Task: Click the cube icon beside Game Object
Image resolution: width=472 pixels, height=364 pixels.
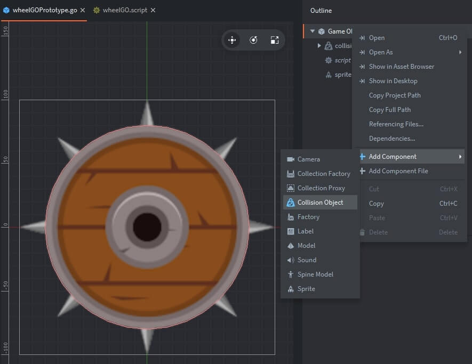Action: (321, 31)
